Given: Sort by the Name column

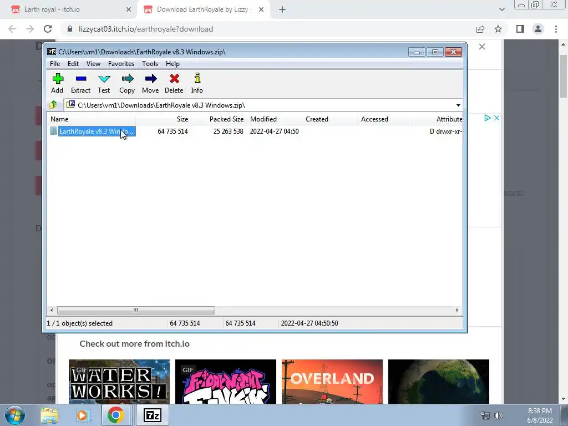Looking at the screenshot, I should coord(92,119).
